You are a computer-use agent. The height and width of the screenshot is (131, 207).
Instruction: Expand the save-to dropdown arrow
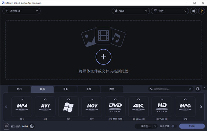[155, 126]
